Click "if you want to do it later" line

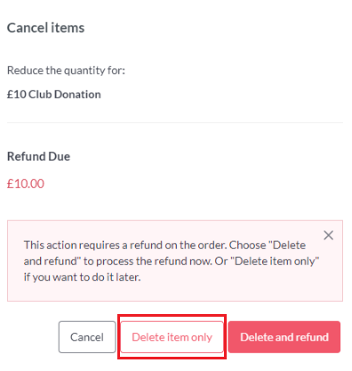coord(82,278)
